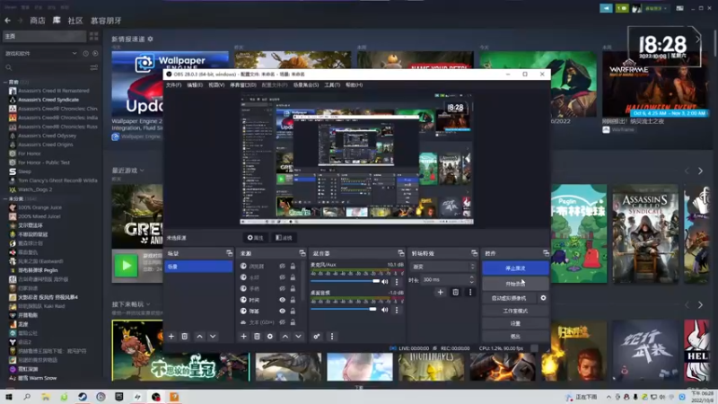Toggle 工作室模式 studio mode
Screen dimensions: 718x404
pos(515,311)
